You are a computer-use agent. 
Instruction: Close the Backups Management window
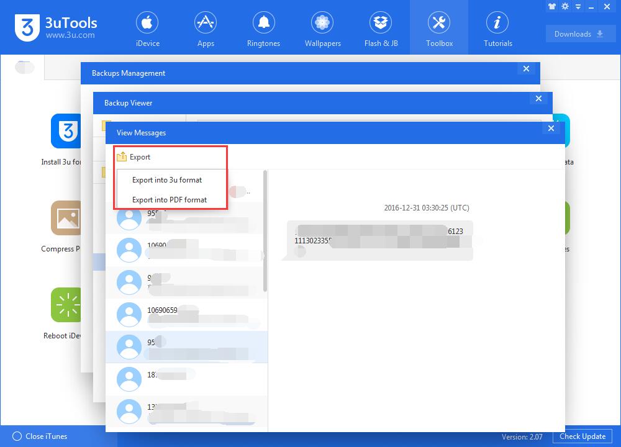pos(527,69)
